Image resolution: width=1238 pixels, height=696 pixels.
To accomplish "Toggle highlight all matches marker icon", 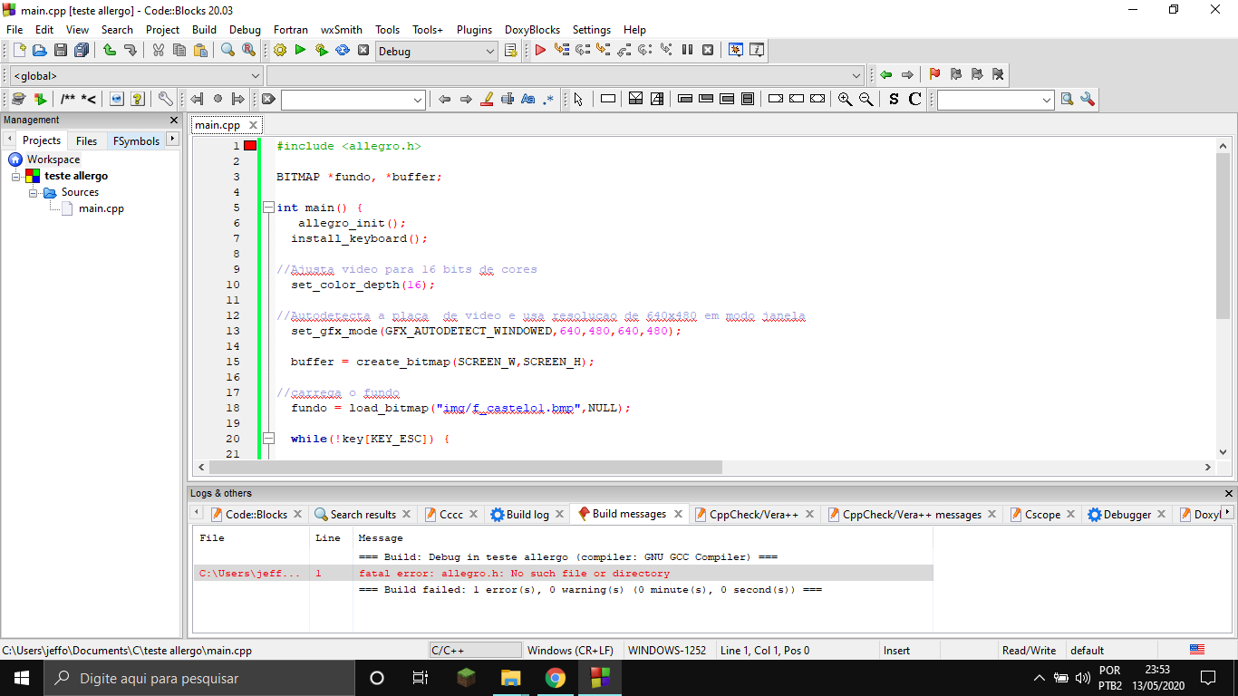I will pyautogui.click(x=486, y=100).
